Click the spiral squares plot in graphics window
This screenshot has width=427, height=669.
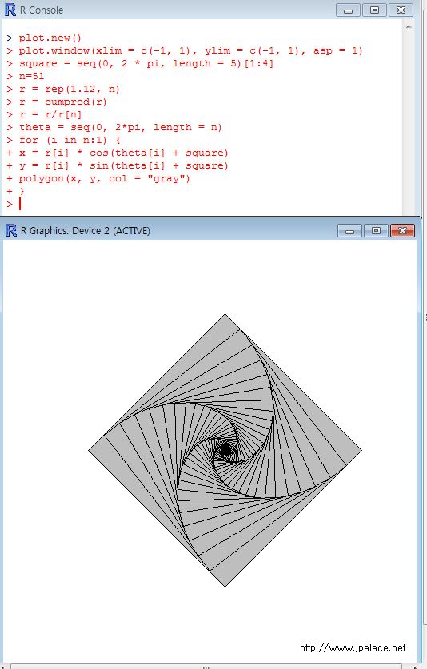[x=225, y=451]
